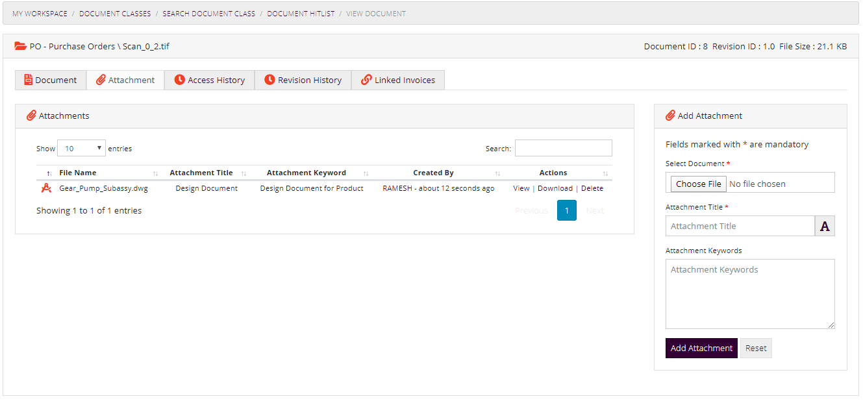Click the sort icon in Attachment Title column
Screen dimensions: 863x403
coord(244,173)
